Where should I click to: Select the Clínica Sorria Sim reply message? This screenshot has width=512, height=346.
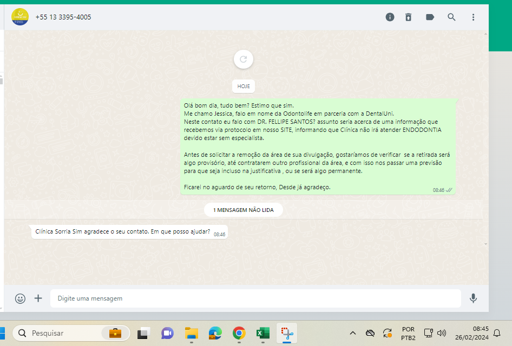point(129,232)
